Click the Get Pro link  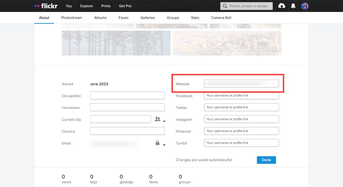(x=125, y=6)
